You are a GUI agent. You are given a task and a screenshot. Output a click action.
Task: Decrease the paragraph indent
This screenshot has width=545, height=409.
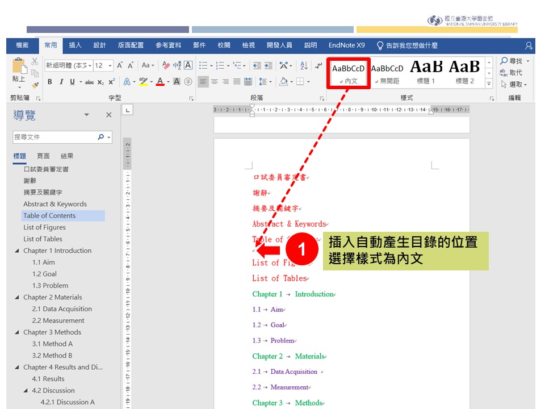[x=257, y=65]
